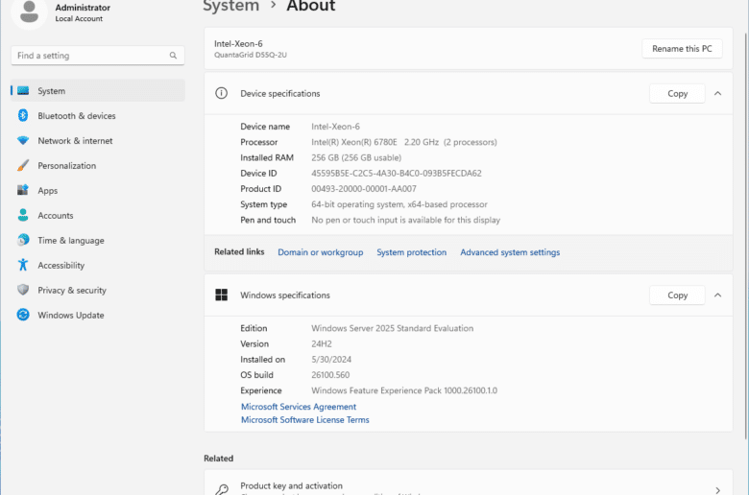Select Accessibility in the sidebar
Image resolution: width=749 pixels, height=495 pixels.
[x=98, y=265]
